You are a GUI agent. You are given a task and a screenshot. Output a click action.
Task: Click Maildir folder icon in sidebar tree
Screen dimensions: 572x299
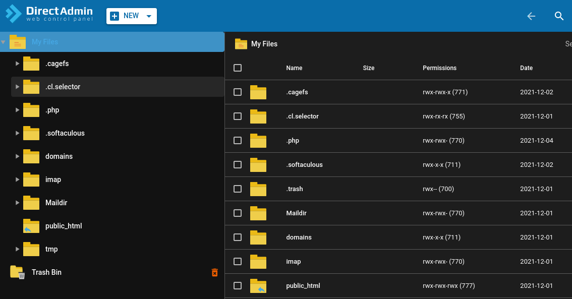click(x=31, y=203)
